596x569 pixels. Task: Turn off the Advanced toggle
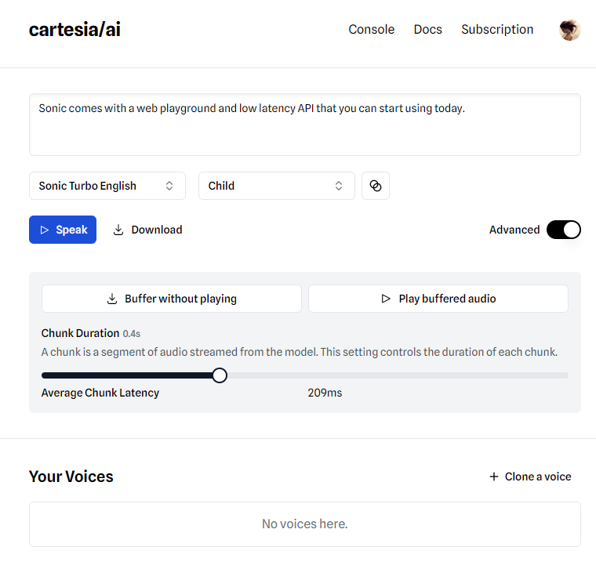coord(563,230)
